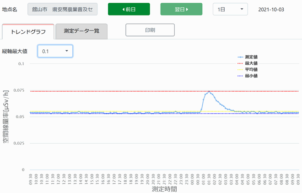Click the 印刷 print button
Screen dimensions: 302x193
(150, 30)
